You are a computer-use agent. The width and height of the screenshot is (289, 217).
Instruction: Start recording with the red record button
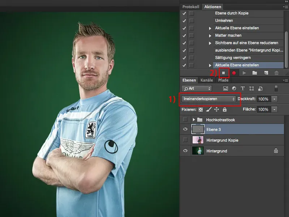click(234, 73)
